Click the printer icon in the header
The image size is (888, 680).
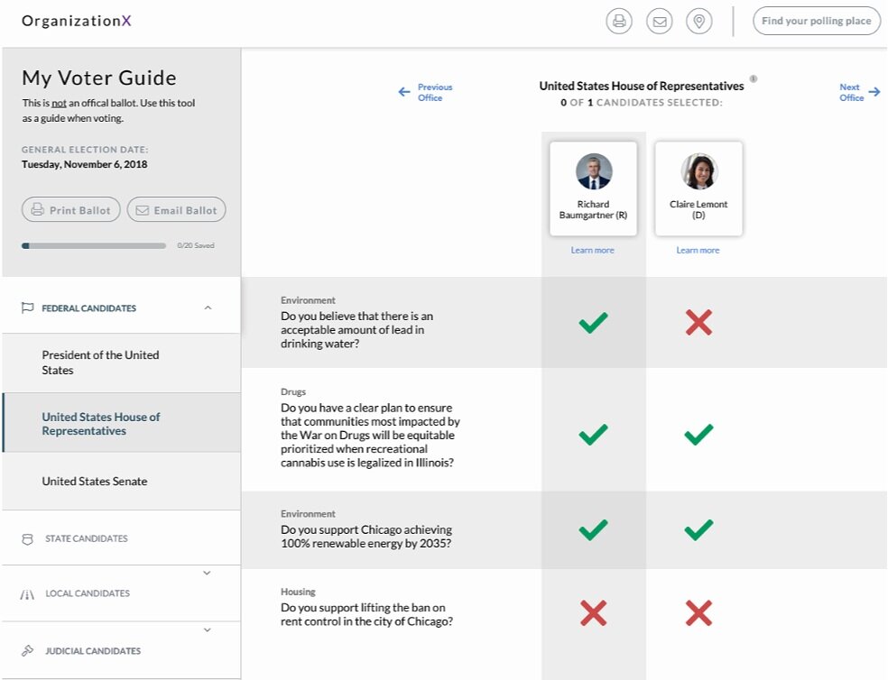tap(619, 20)
